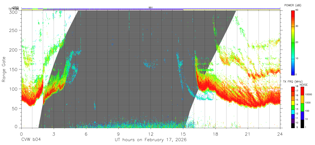Pick the black NOISE swatch between 1 and 10
This screenshot has height=145, width=315.
tap(302, 124)
